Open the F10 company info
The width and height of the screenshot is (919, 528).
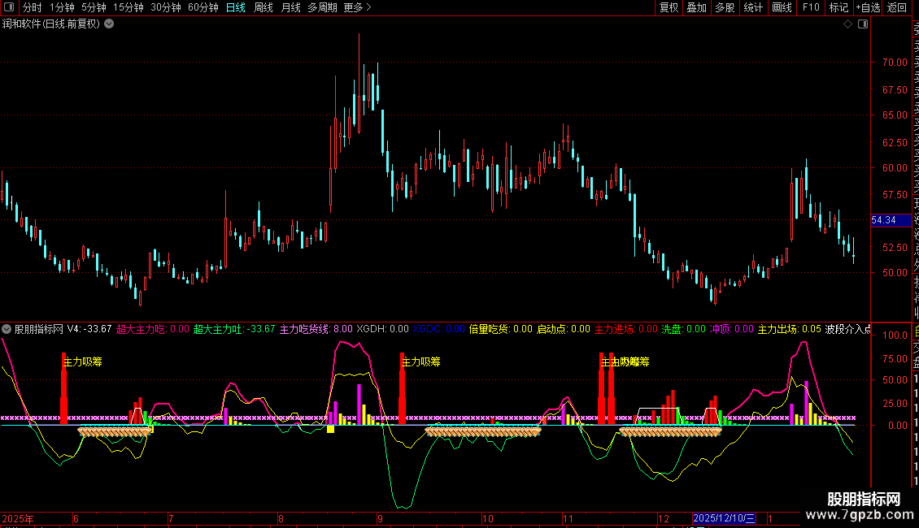[811, 7]
